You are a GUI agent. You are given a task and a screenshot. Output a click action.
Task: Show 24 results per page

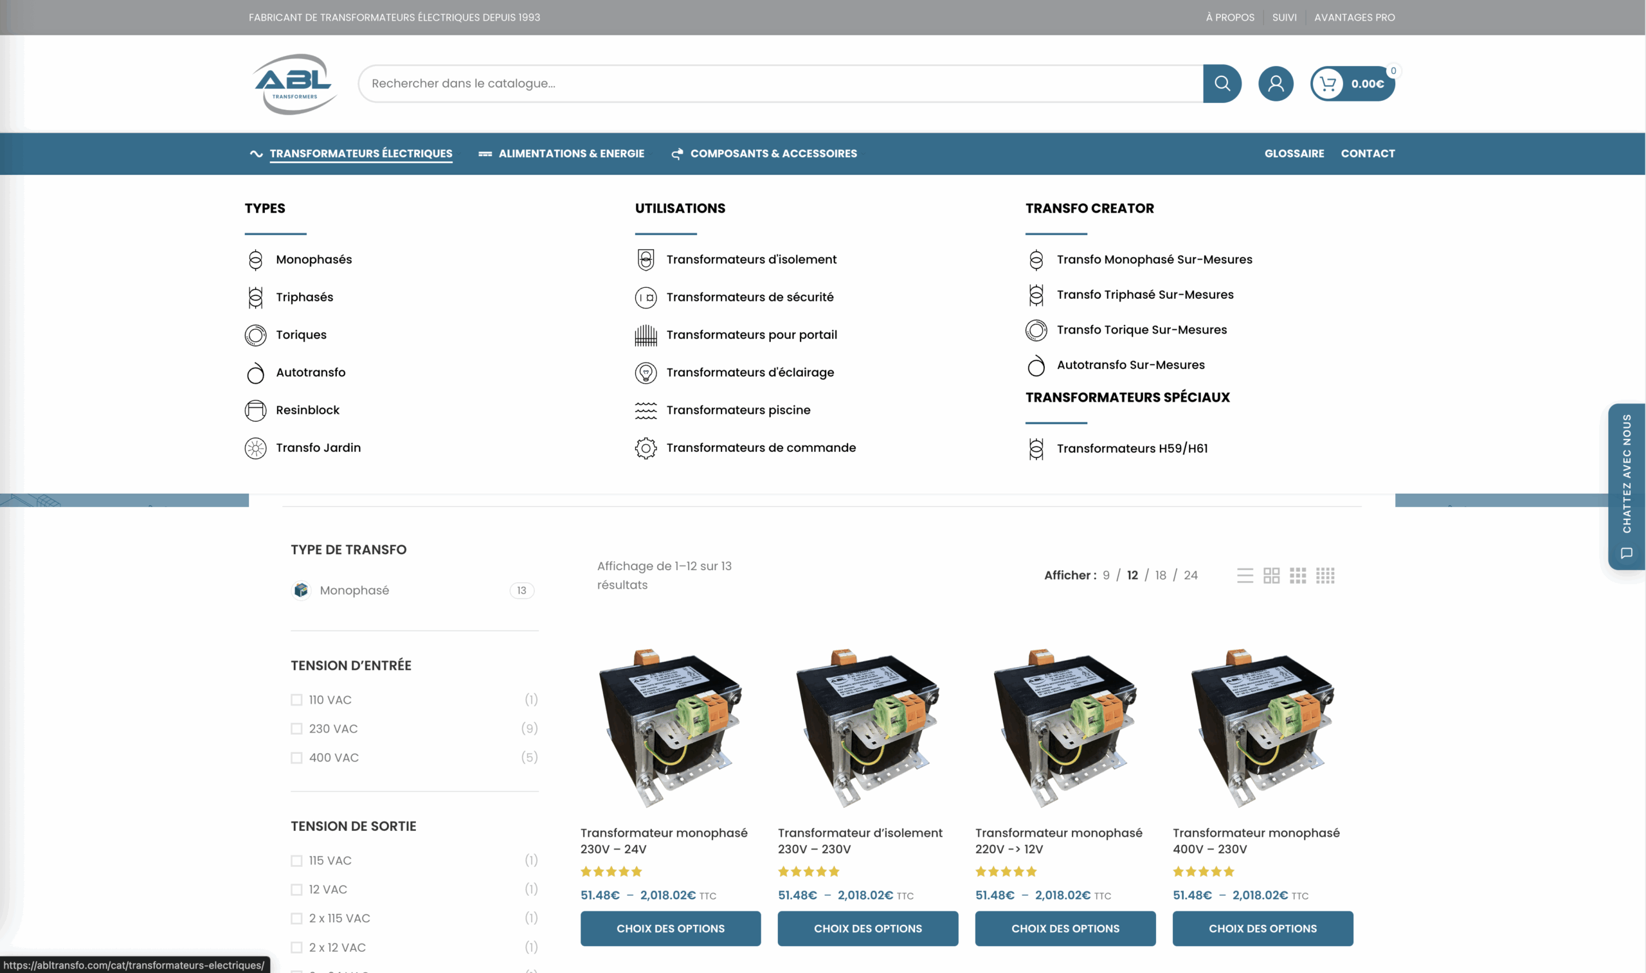1190,575
